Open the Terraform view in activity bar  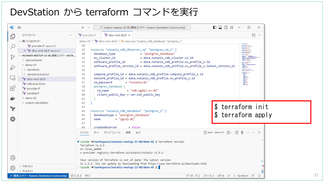(12, 109)
